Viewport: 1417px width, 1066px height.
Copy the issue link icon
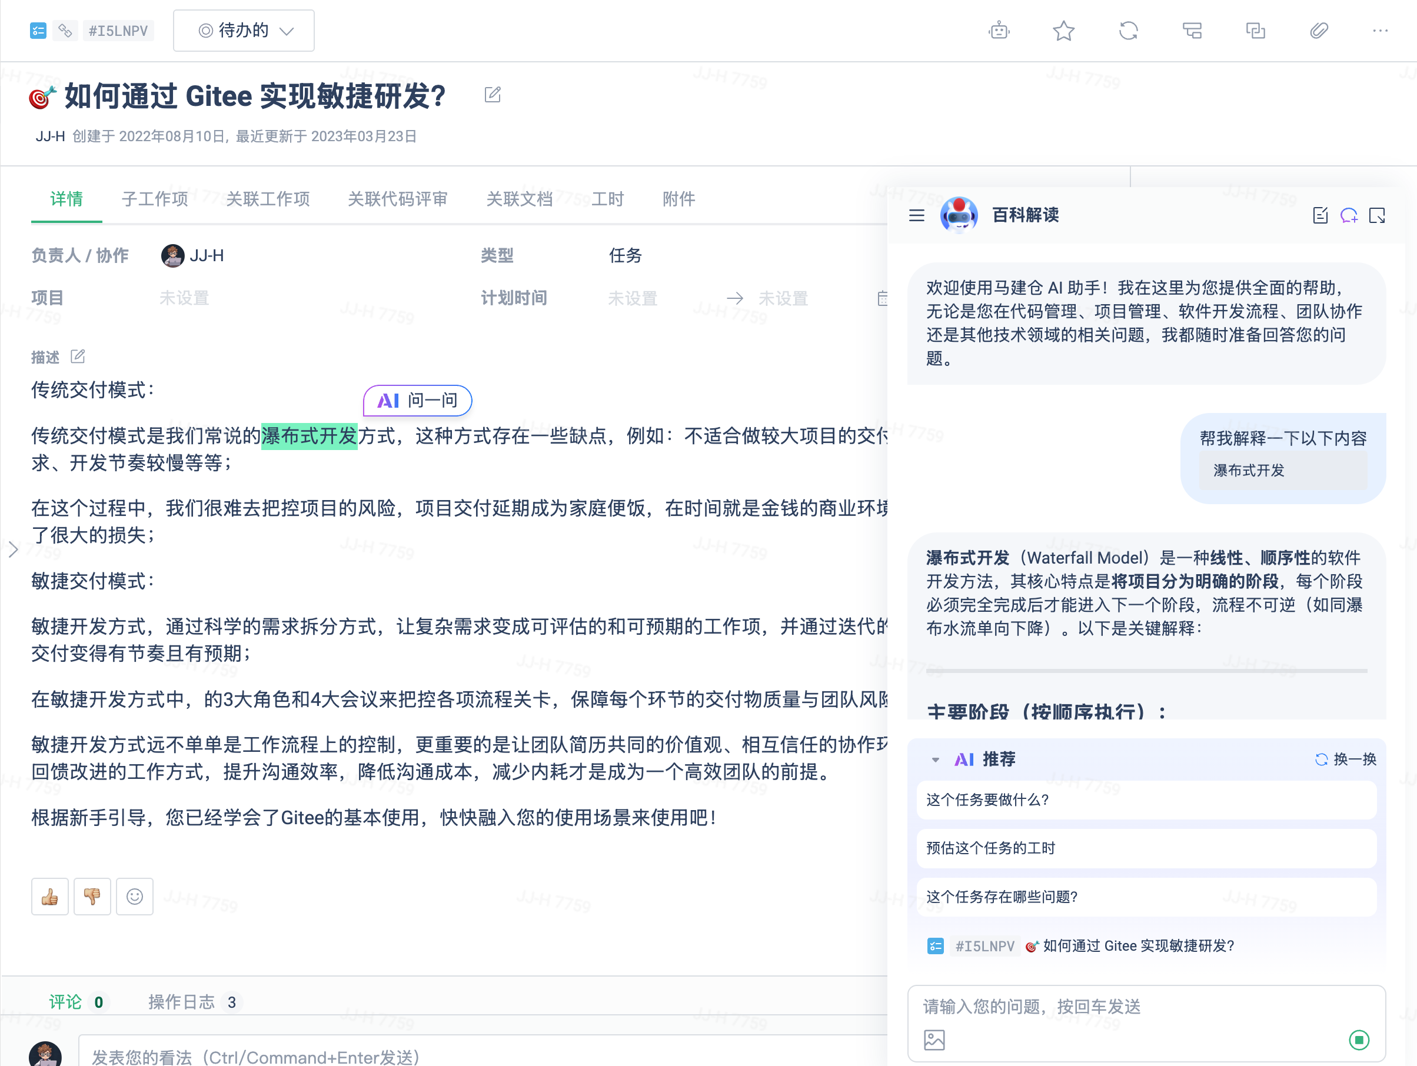65,30
